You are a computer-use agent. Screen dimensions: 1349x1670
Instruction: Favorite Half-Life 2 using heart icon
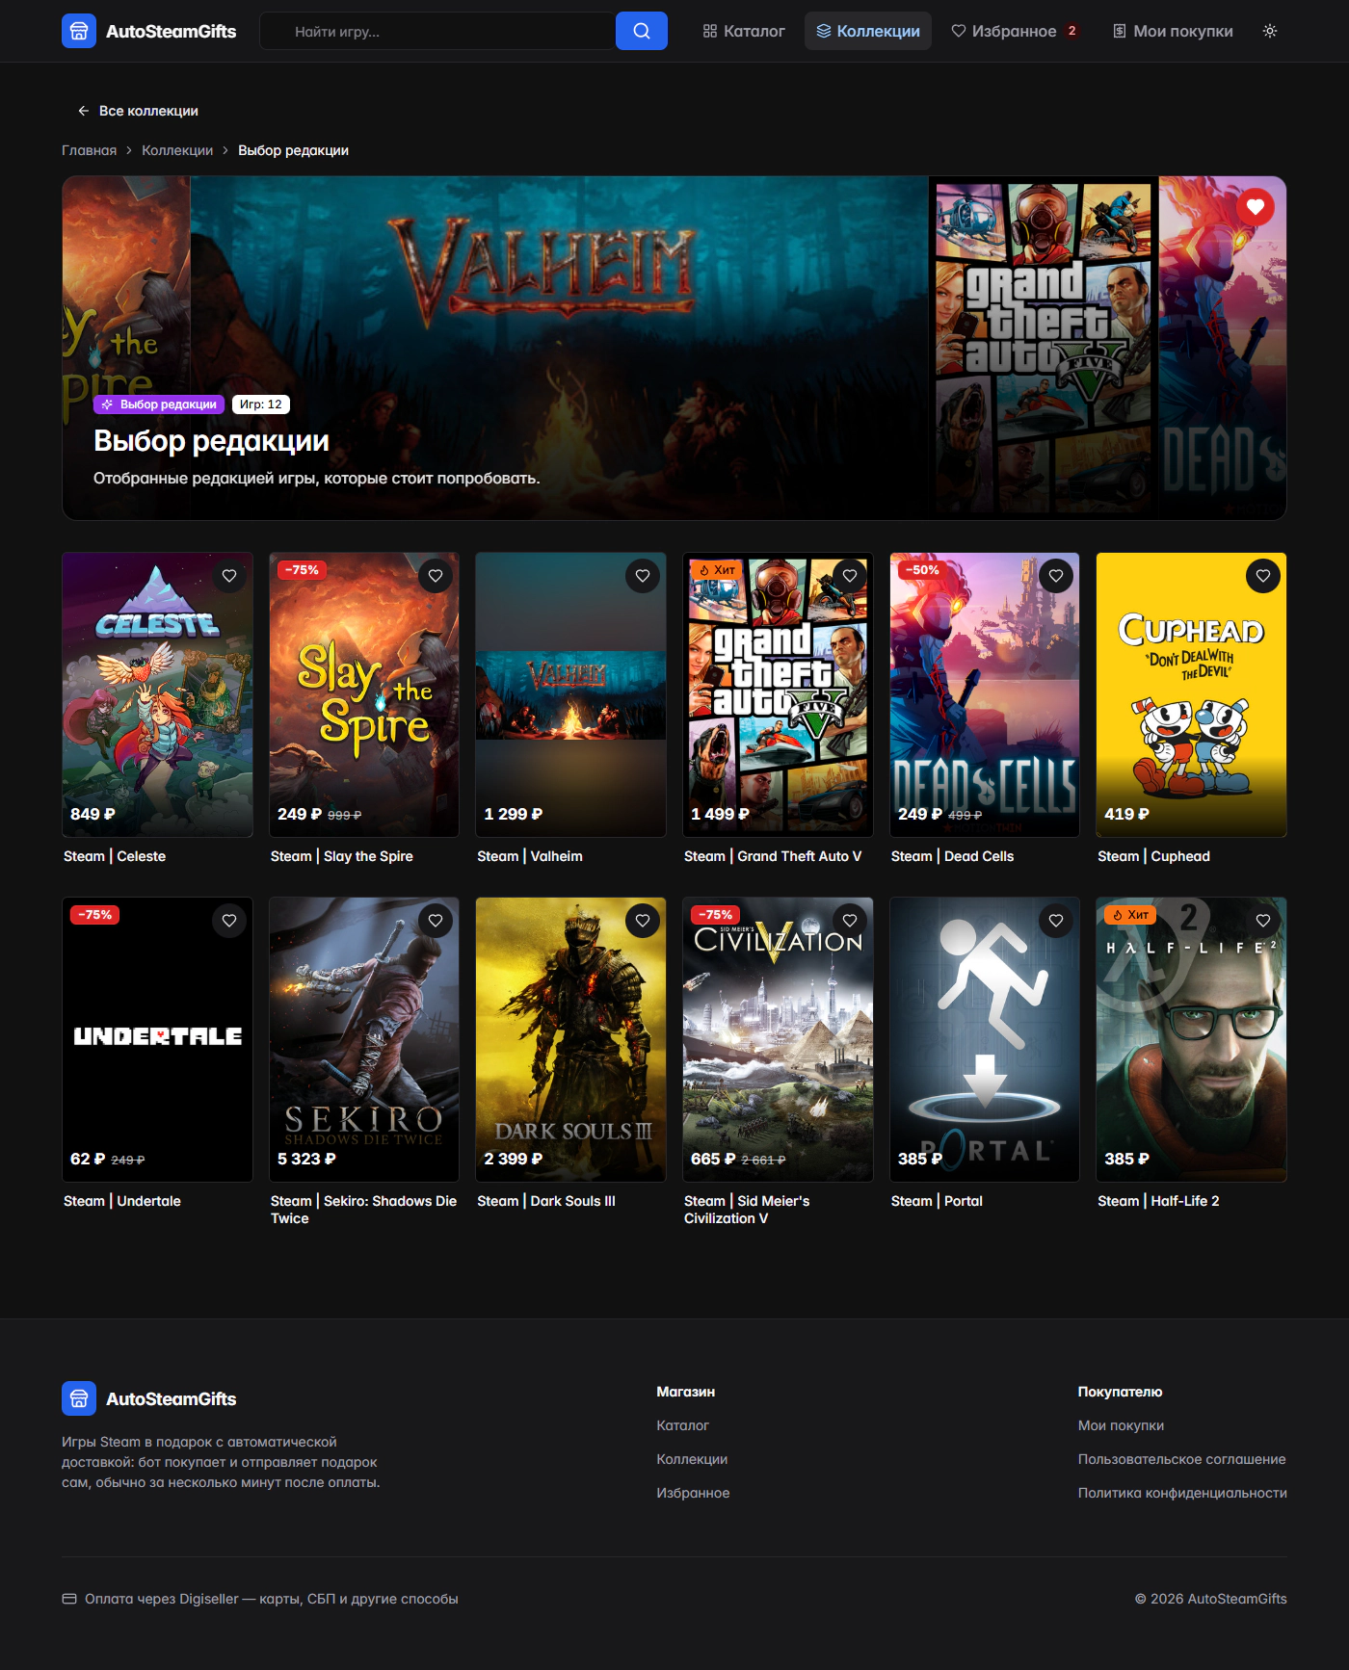pos(1263,921)
